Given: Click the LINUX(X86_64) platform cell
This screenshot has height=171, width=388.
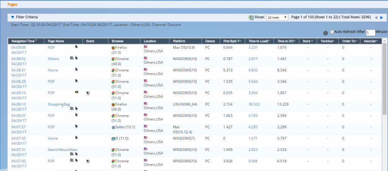Looking at the screenshot, I should (185, 104).
